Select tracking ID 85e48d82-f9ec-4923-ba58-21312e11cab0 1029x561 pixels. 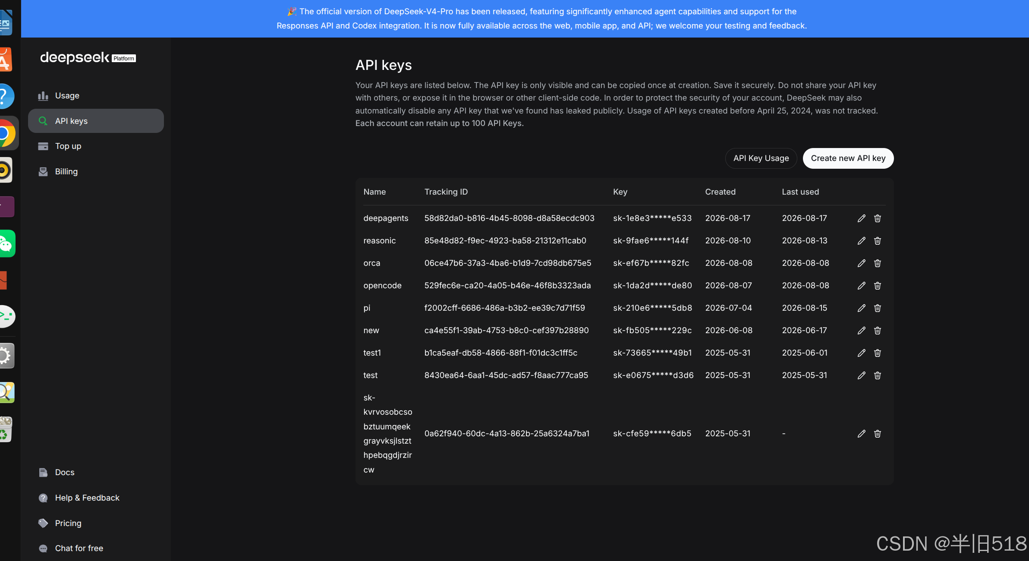pos(505,241)
